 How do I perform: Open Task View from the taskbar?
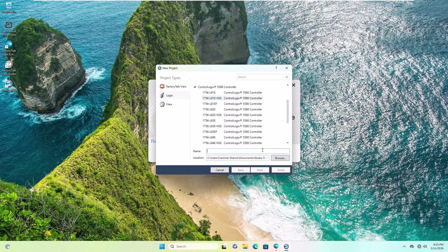224,246
